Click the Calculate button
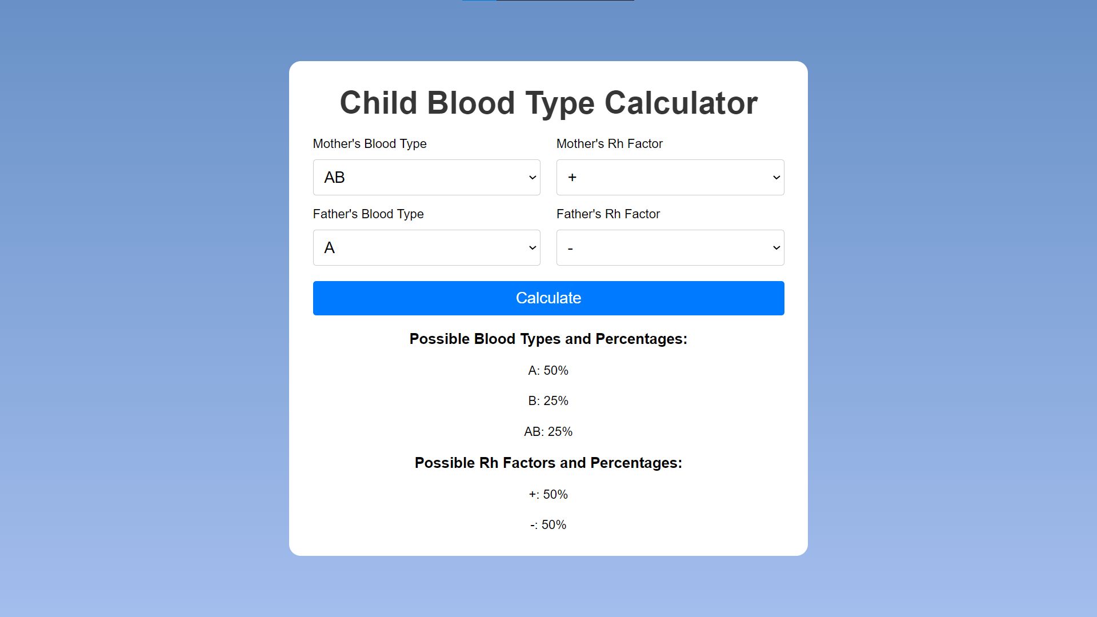The width and height of the screenshot is (1097, 617). (x=548, y=298)
